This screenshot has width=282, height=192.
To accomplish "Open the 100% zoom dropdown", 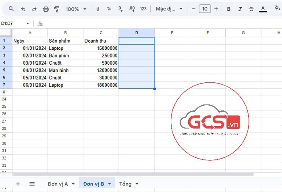I will [76, 9].
